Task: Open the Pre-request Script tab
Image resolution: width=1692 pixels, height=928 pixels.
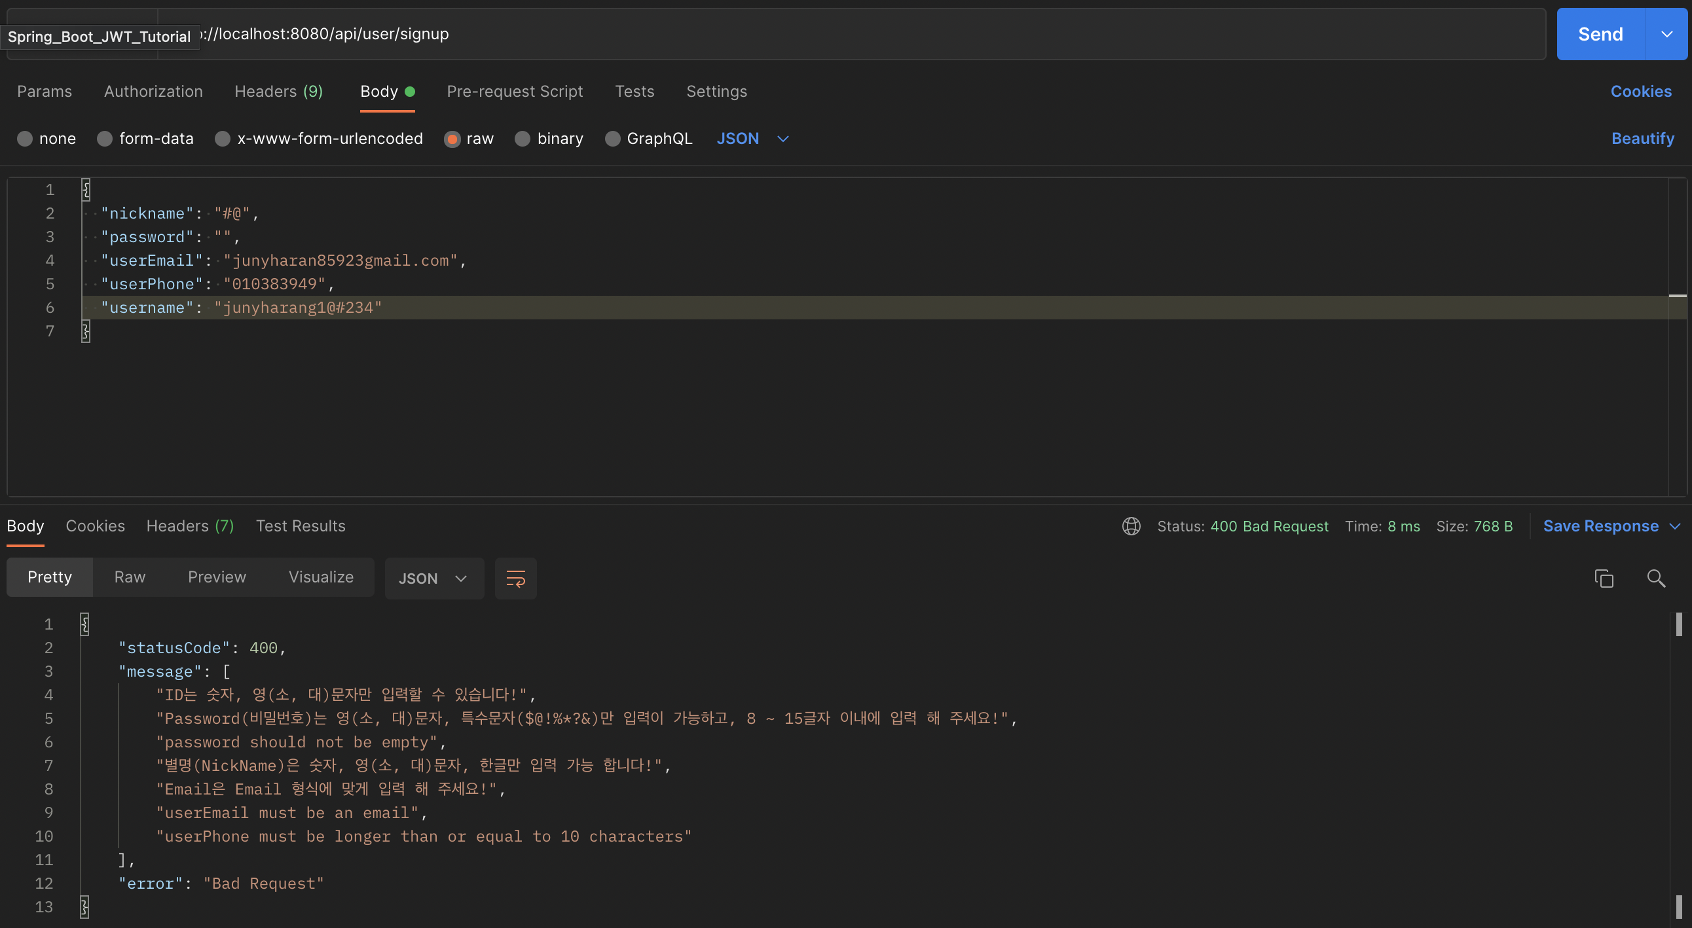Action: (514, 91)
